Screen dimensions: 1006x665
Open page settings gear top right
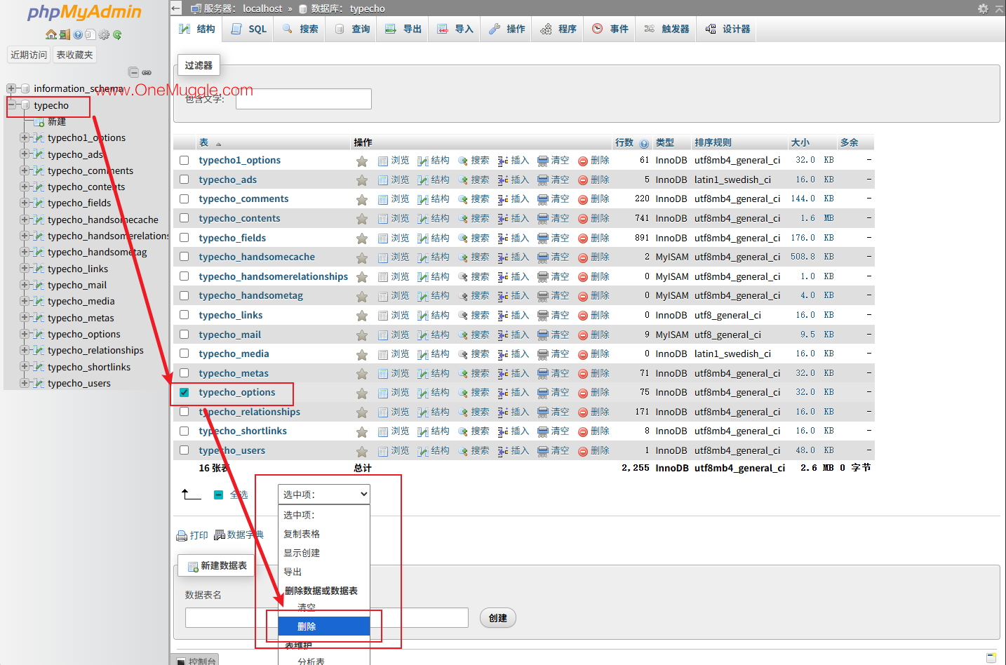tap(983, 8)
